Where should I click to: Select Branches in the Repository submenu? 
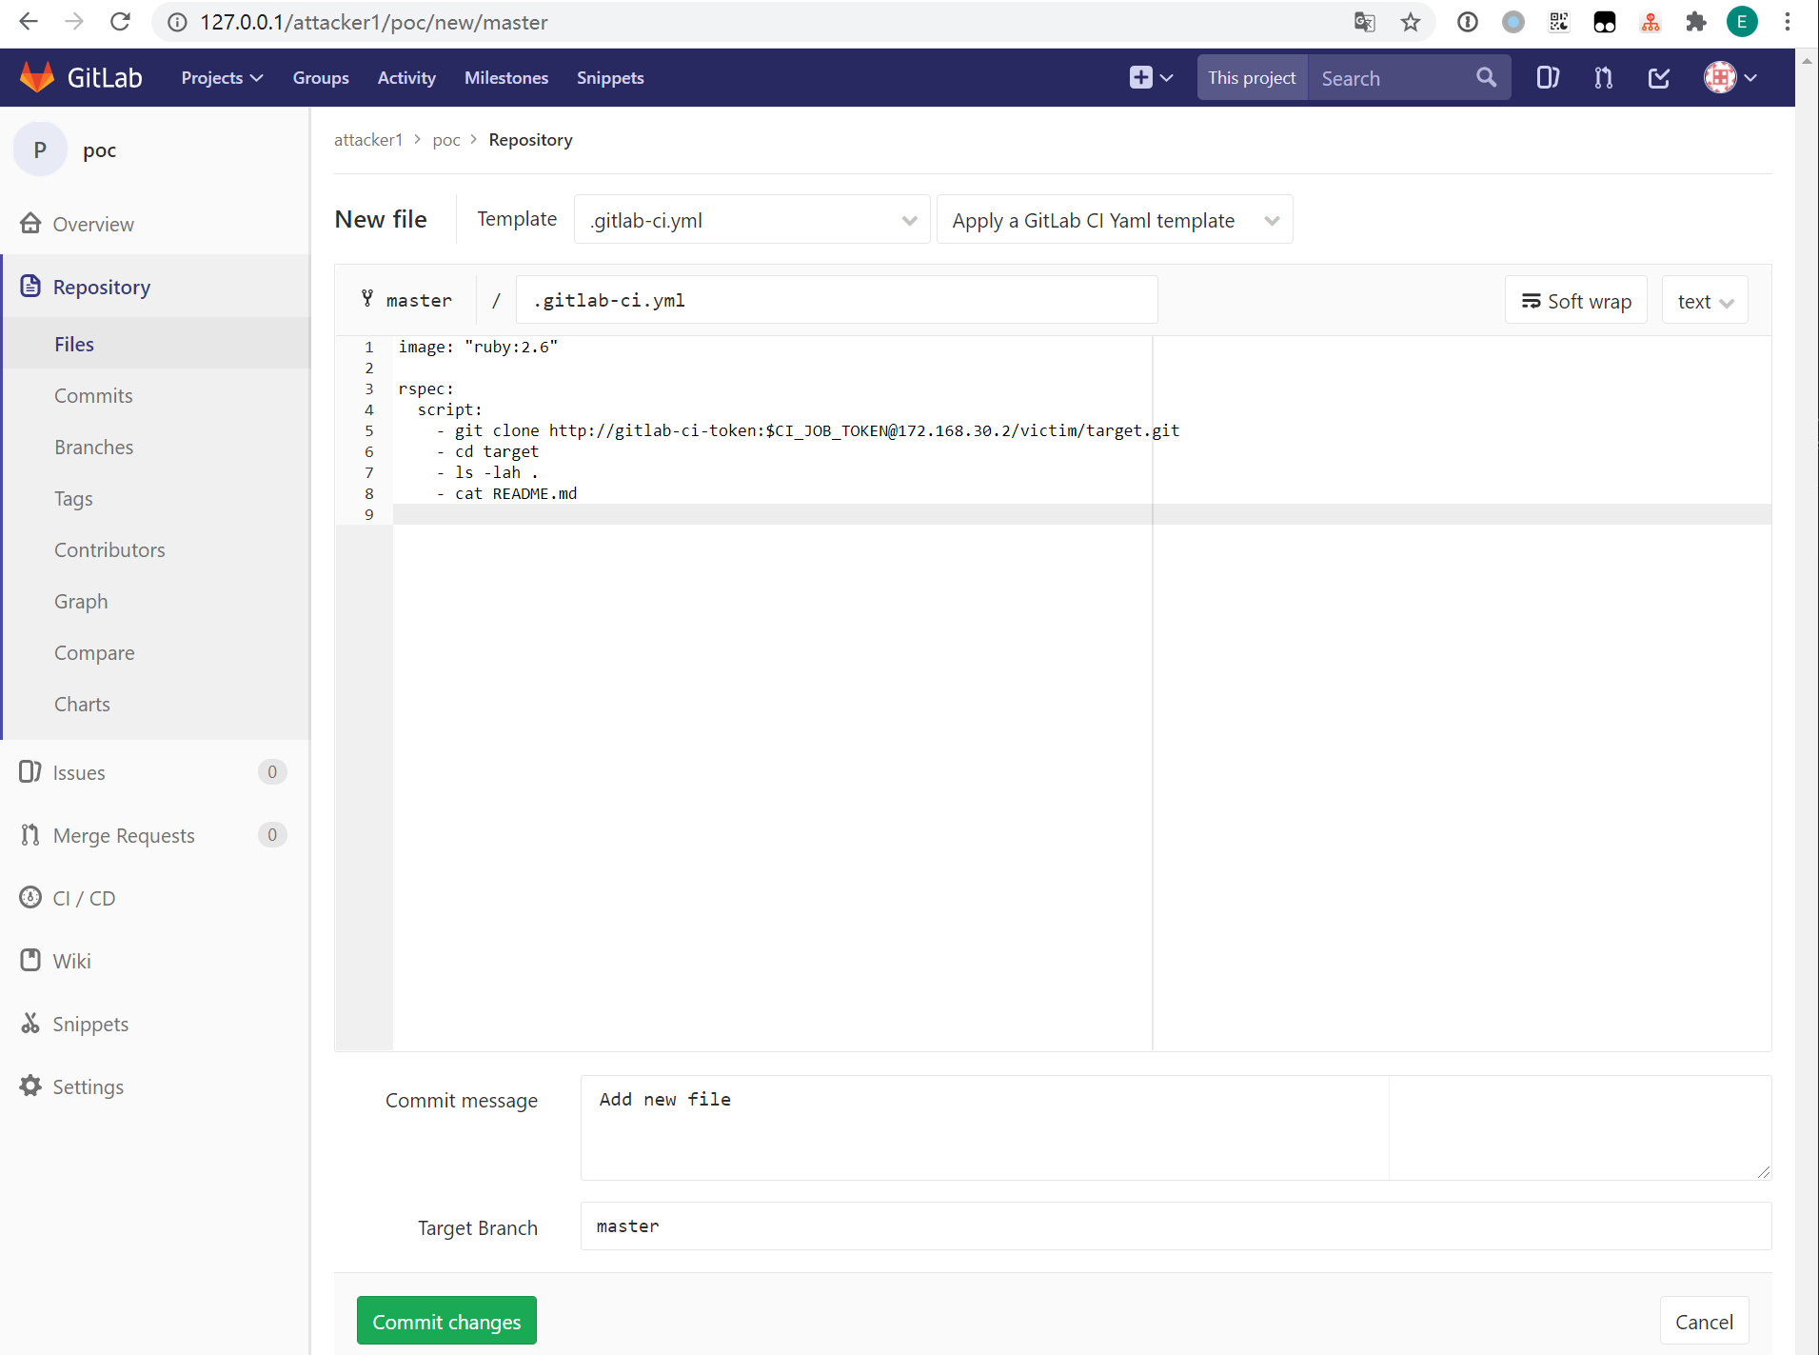(x=94, y=448)
